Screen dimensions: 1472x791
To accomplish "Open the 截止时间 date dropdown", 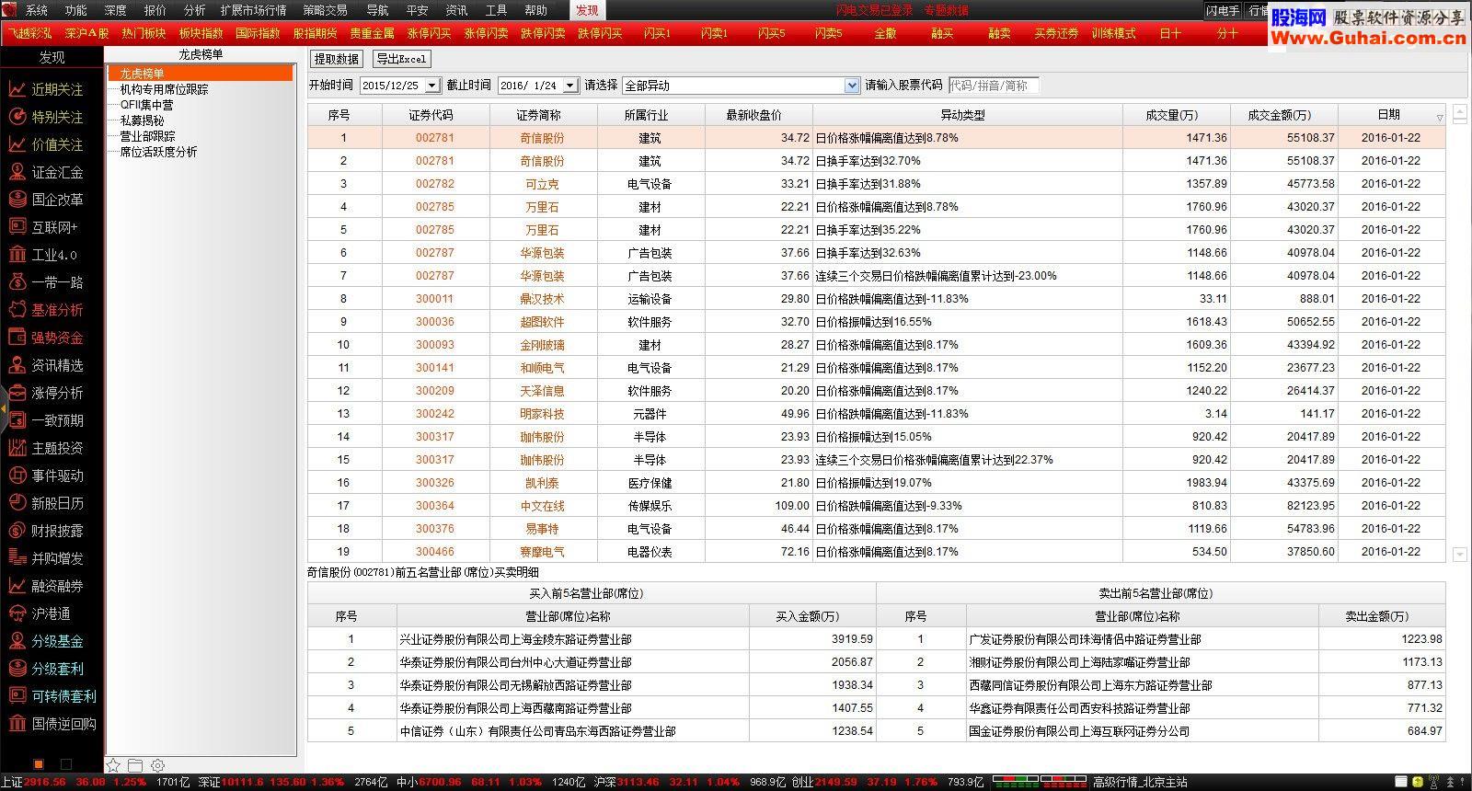I will point(569,86).
